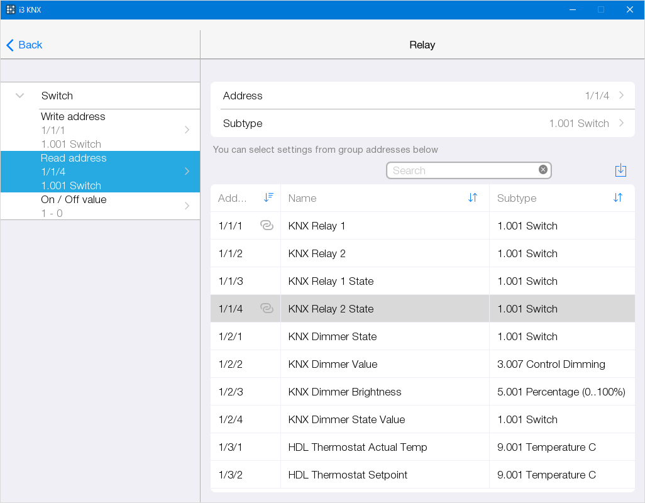Choose HDL Thermostat Setpoint group address
645x503 pixels.
click(x=383, y=475)
